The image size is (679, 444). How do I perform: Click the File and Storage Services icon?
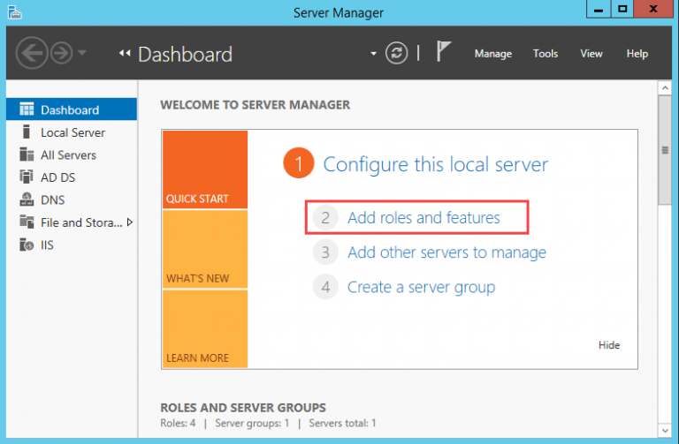click(x=27, y=222)
